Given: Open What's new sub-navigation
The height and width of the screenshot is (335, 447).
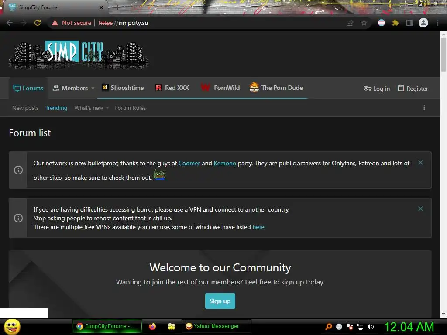Looking at the screenshot, I should (x=89, y=108).
